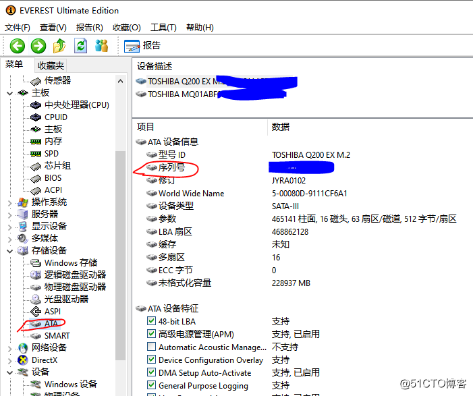473x396 pixels.
Task: Toggle 高级电源管理(APM) checkbox
Action: point(151,333)
